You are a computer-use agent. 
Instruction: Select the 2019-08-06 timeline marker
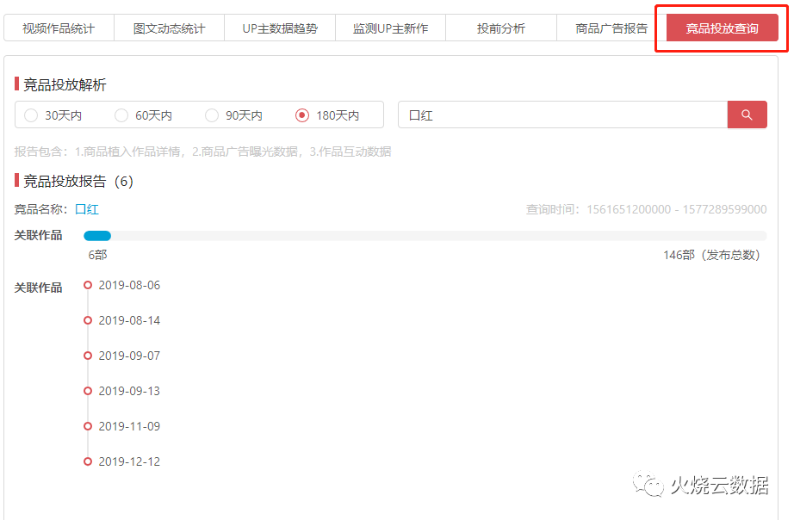(x=88, y=285)
